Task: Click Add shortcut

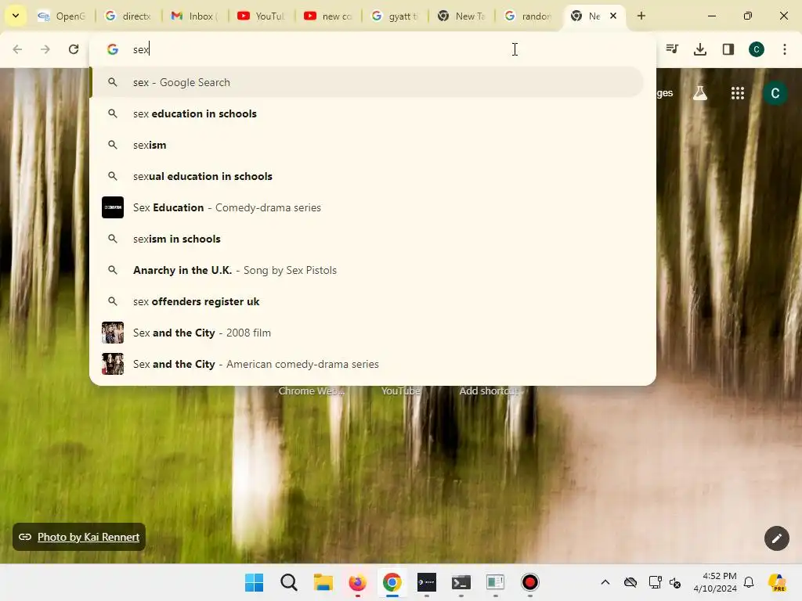Action: tap(490, 391)
